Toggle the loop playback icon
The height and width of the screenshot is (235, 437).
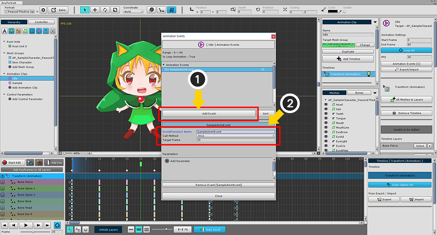click(x=57, y=225)
